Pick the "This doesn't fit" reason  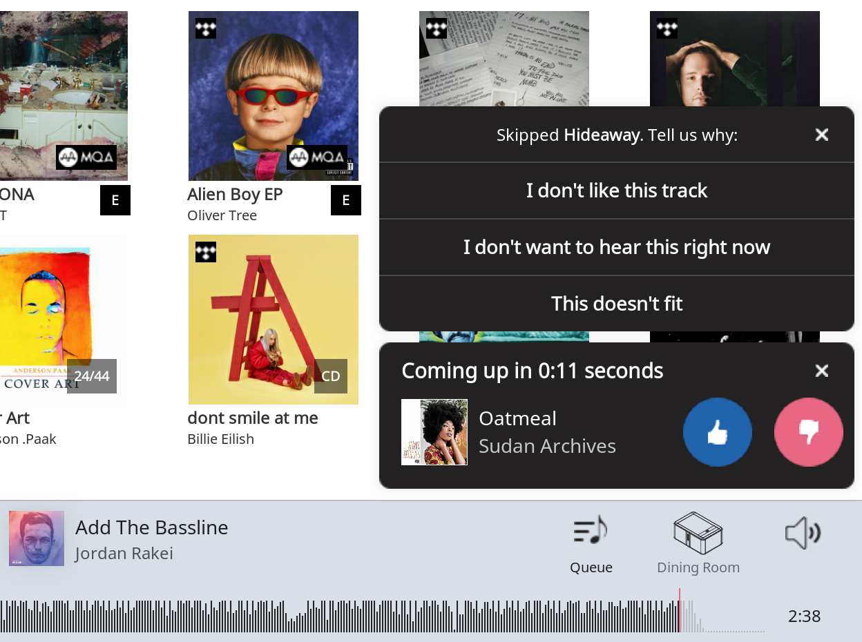pyautogui.click(x=617, y=304)
